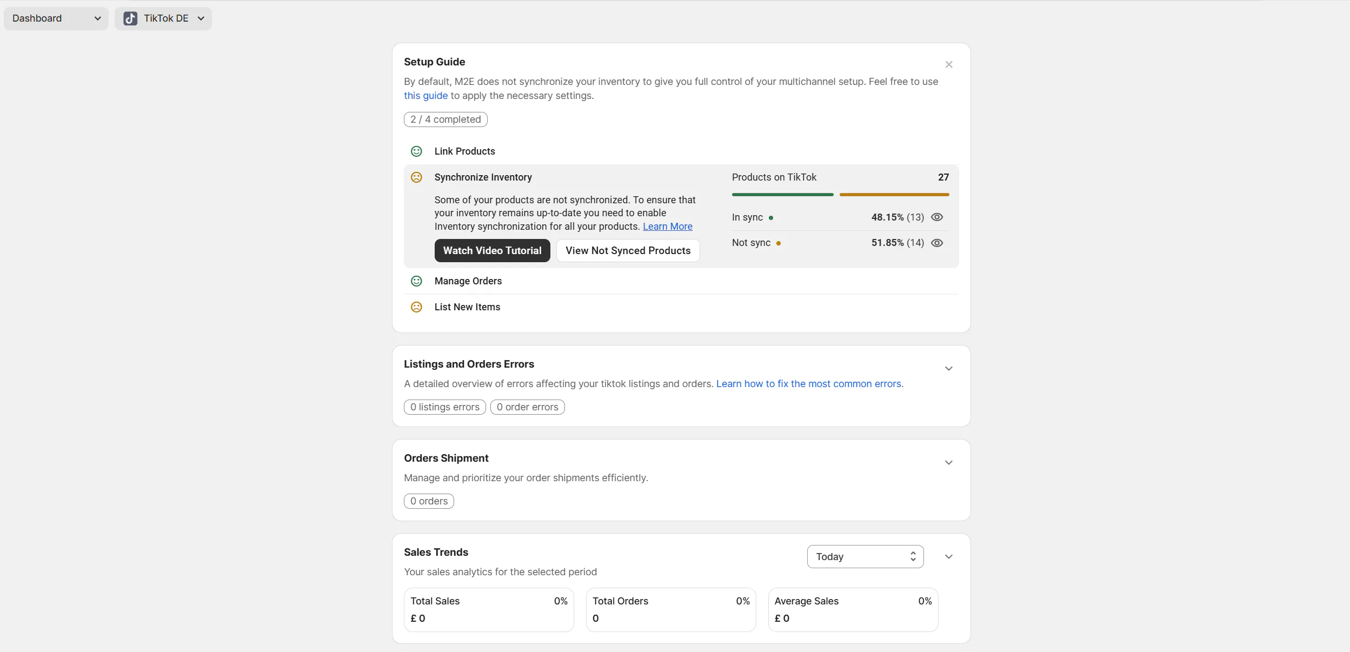
Task: Click the Sales Trends heading
Action: pyautogui.click(x=436, y=552)
